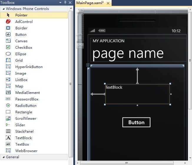Select the Rectangle shape icon
This screenshot has width=192, height=165.
pos(8,112)
